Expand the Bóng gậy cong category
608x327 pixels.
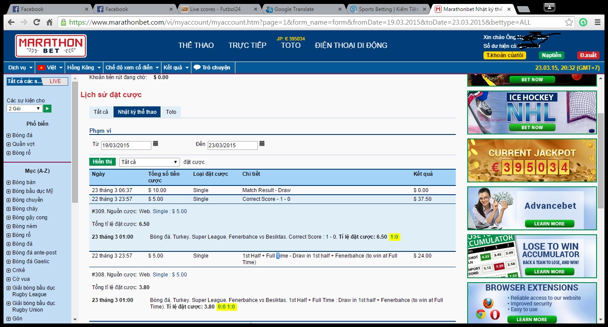(9, 218)
